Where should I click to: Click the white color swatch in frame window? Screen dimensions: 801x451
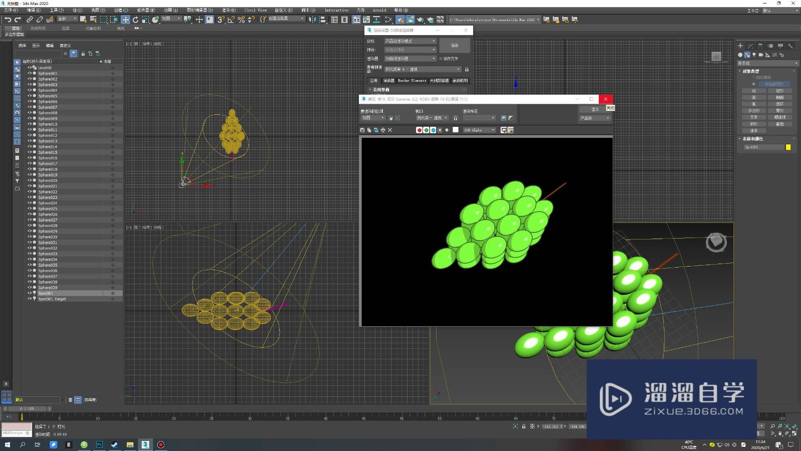pos(456,130)
